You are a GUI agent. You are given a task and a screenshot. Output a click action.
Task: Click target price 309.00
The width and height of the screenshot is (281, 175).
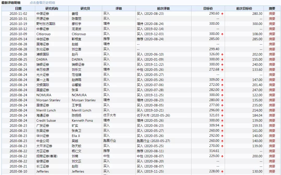click(x=214, y=80)
